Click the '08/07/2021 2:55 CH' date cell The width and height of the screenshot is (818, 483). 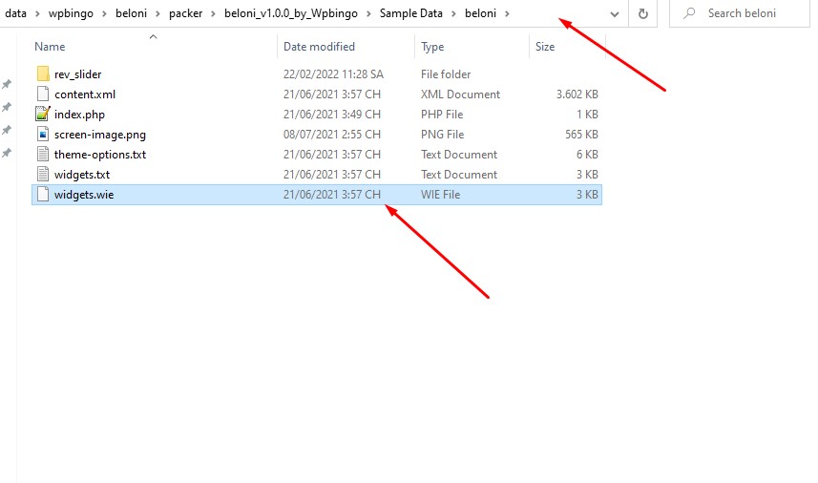pyautogui.click(x=332, y=134)
